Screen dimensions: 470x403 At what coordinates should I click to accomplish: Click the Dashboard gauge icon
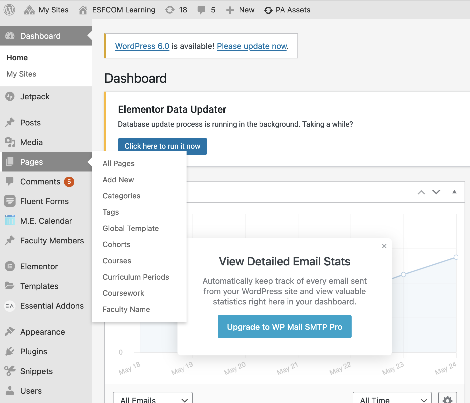point(10,36)
